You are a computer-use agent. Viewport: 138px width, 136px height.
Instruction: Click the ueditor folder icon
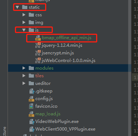31,83
